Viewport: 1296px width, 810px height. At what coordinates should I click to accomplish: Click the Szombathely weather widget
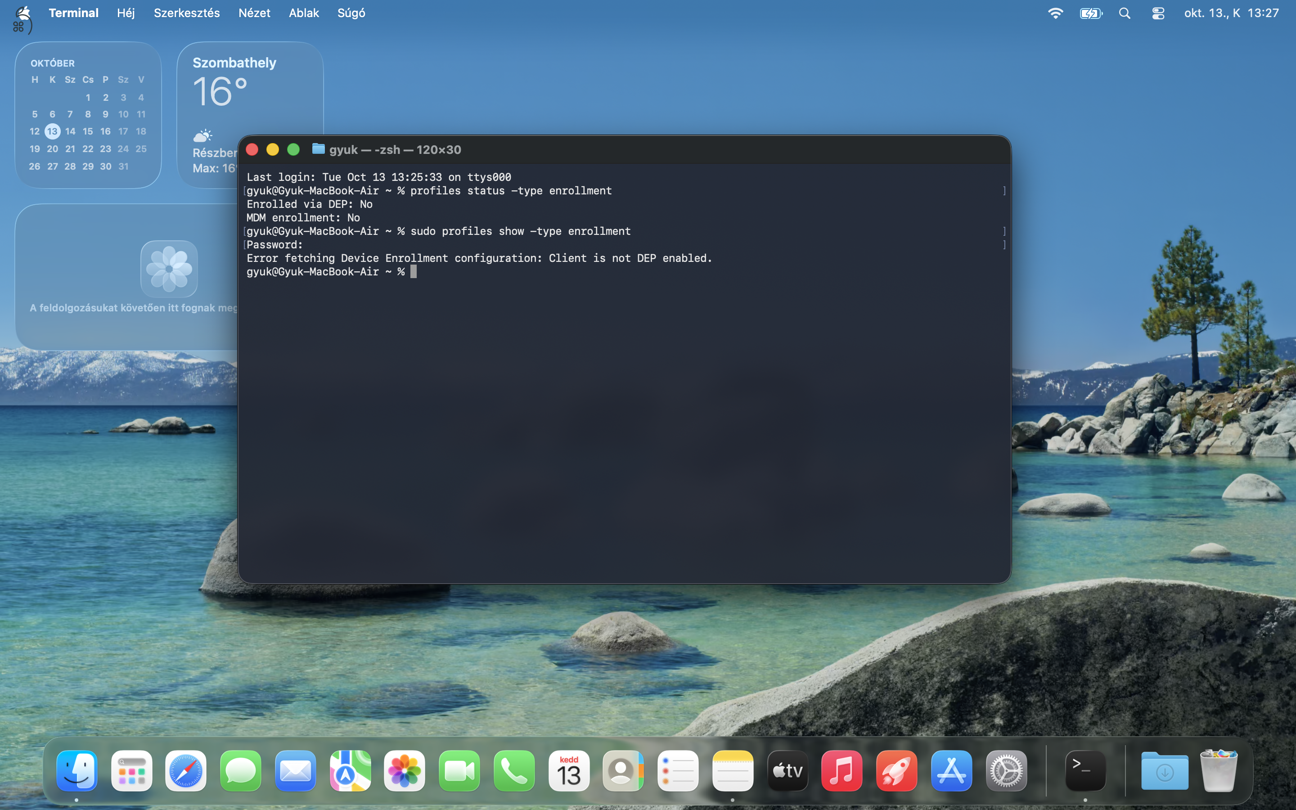click(x=250, y=115)
